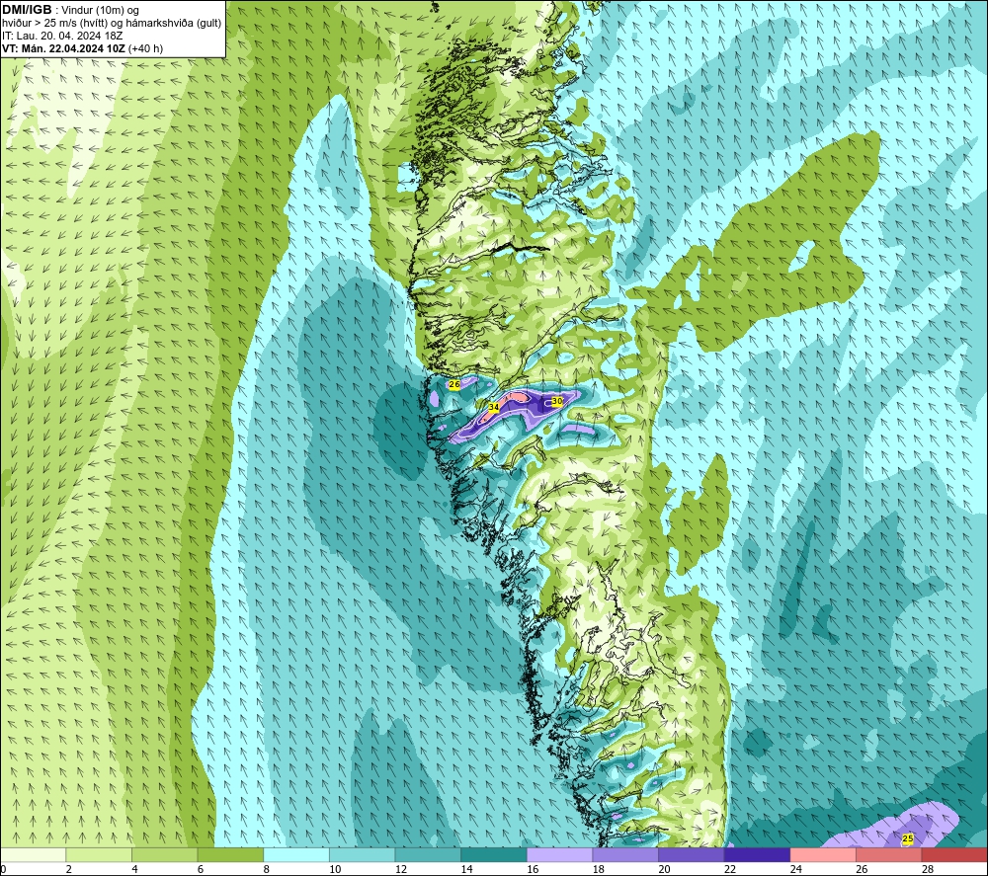Image resolution: width=988 pixels, height=876 pixels.
Task: Select the pale cream 0–2 m/s legend swatch
Action: click(33, 854)
